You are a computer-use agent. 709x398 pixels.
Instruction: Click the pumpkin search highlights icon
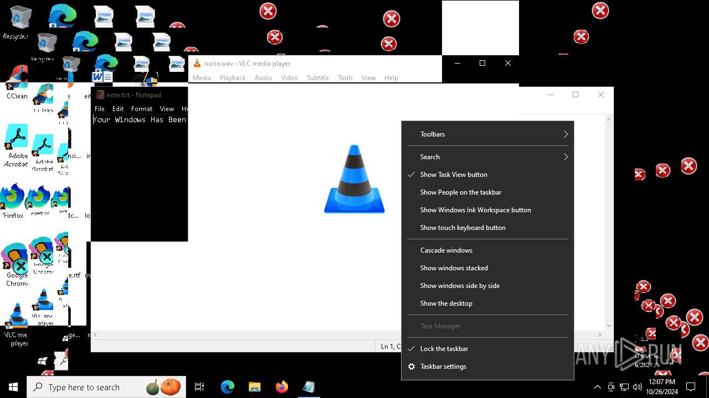[164, 387]
